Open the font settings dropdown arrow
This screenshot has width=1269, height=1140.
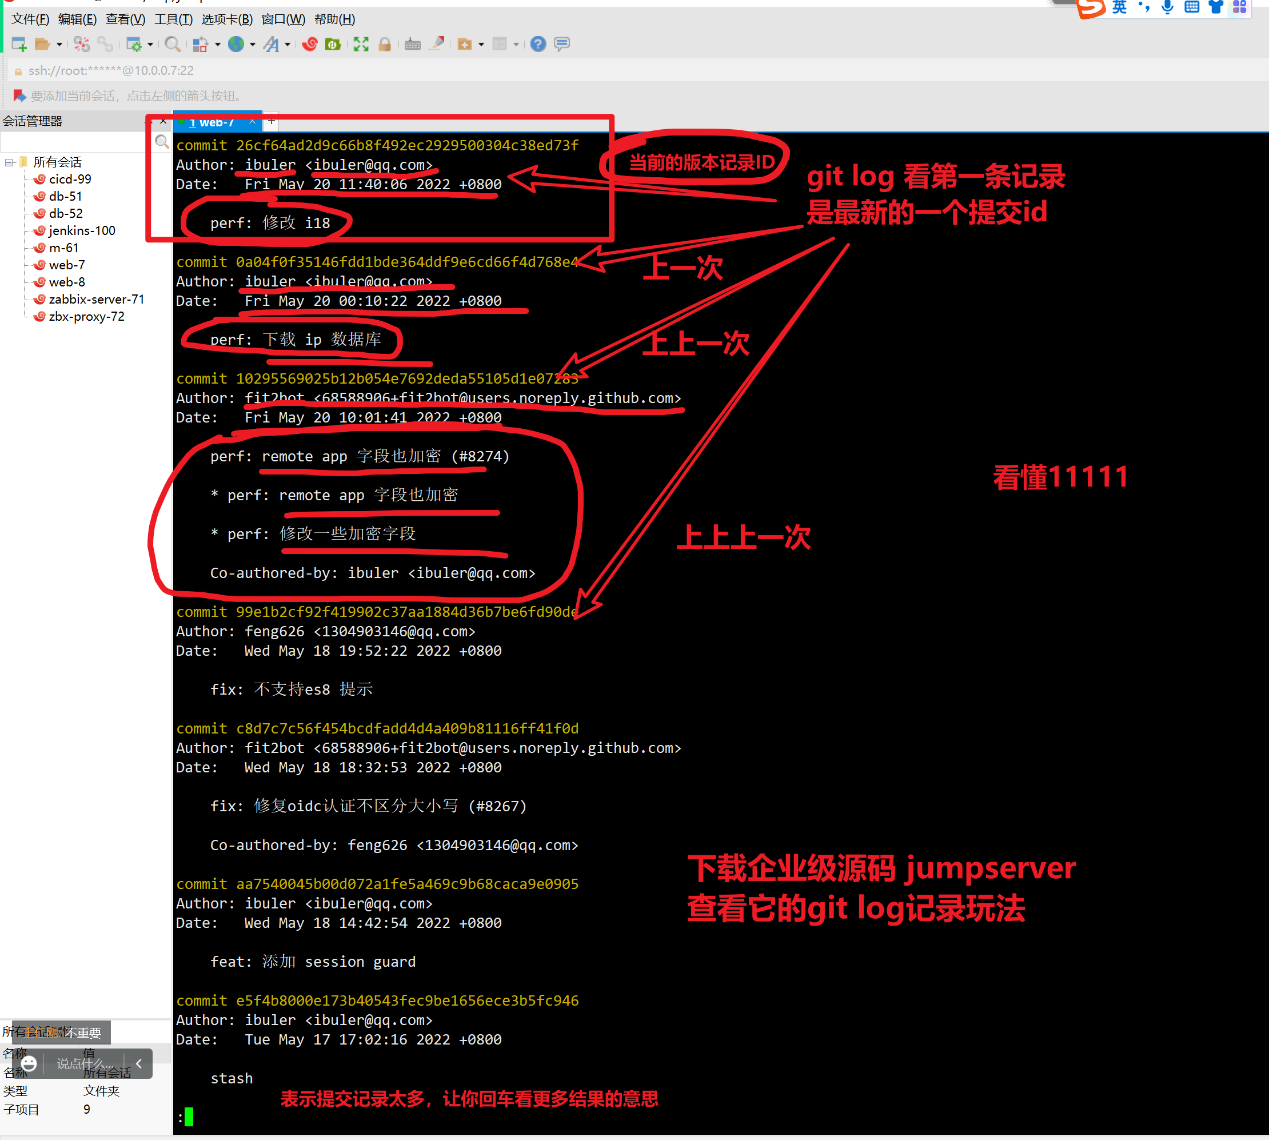[289, 44]
